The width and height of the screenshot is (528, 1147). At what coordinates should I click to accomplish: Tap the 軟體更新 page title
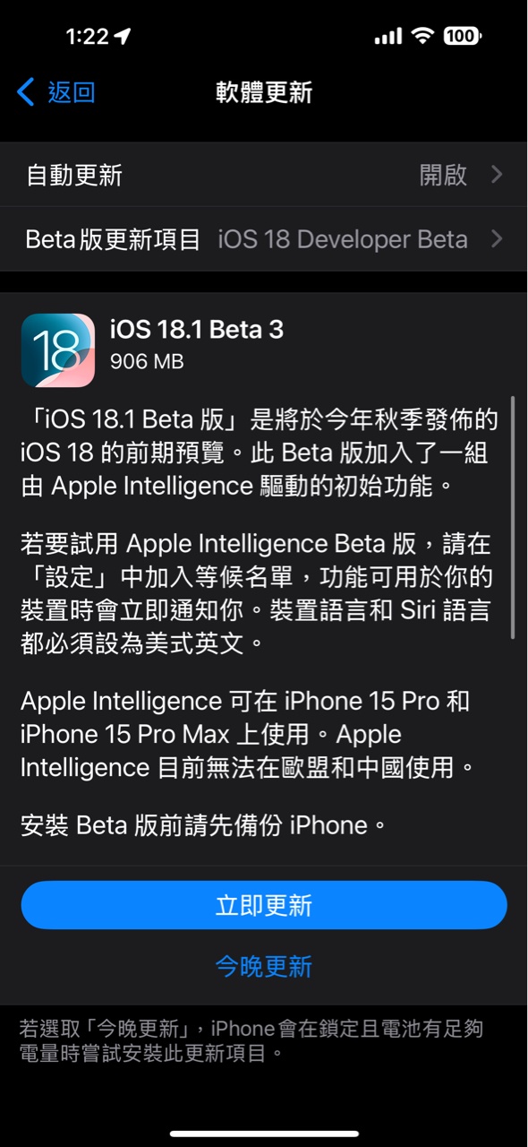pos(264,92)
